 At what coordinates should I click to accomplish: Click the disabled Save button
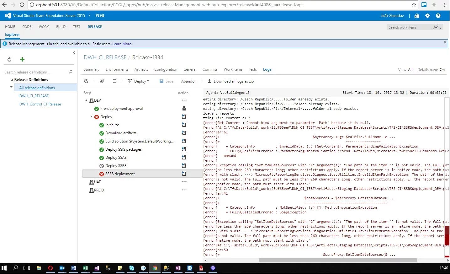click(x=166, y=81)
